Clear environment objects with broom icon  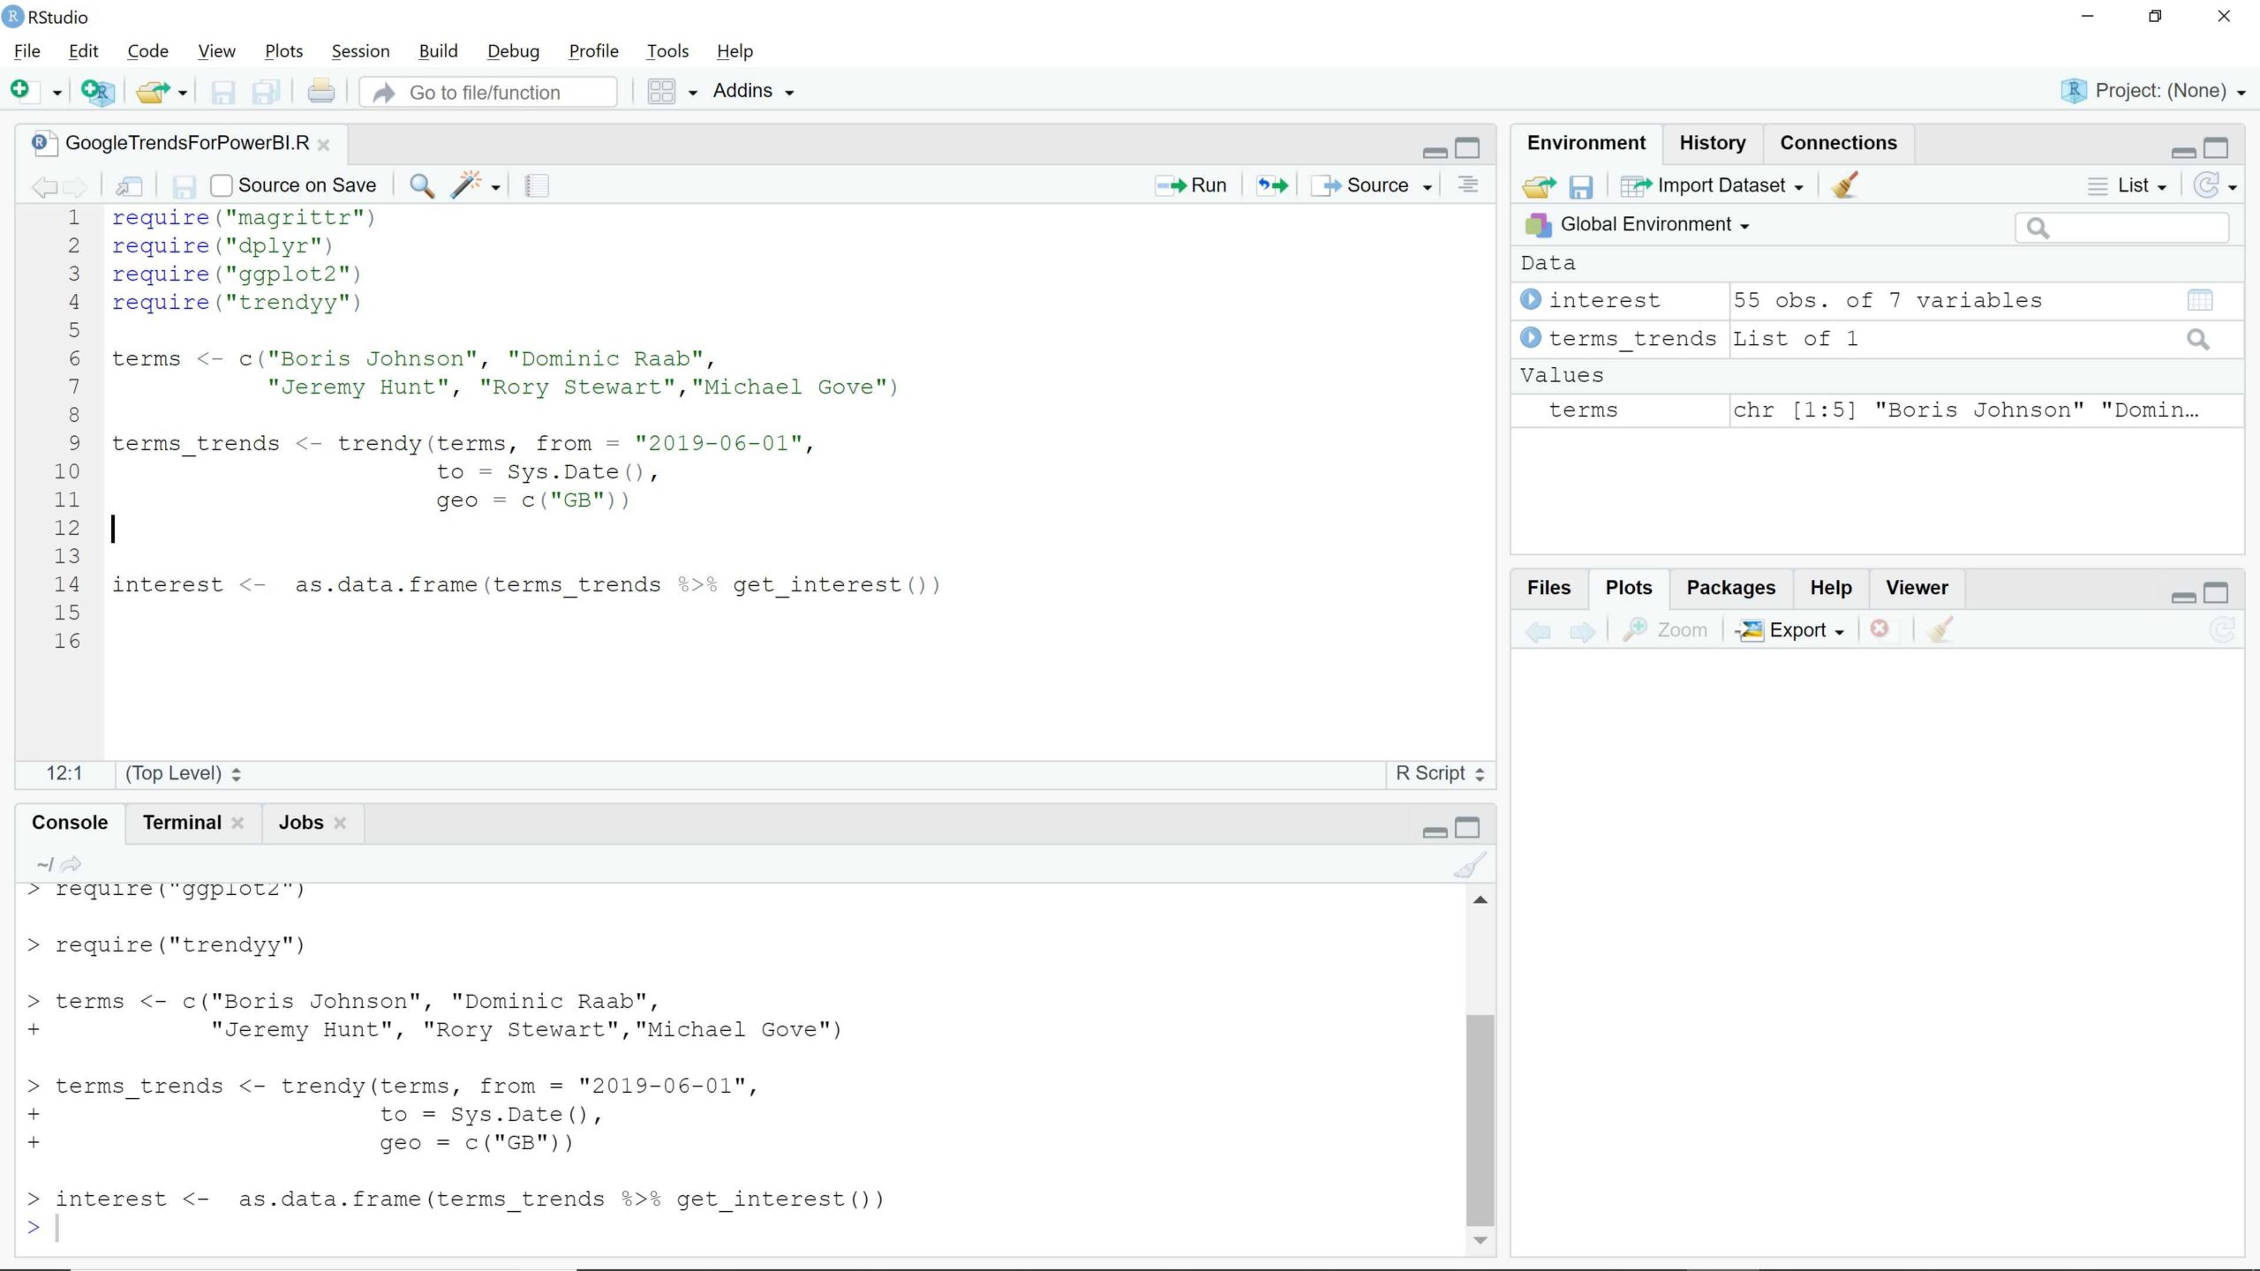pyautogui.click(x=1844, y=184)
